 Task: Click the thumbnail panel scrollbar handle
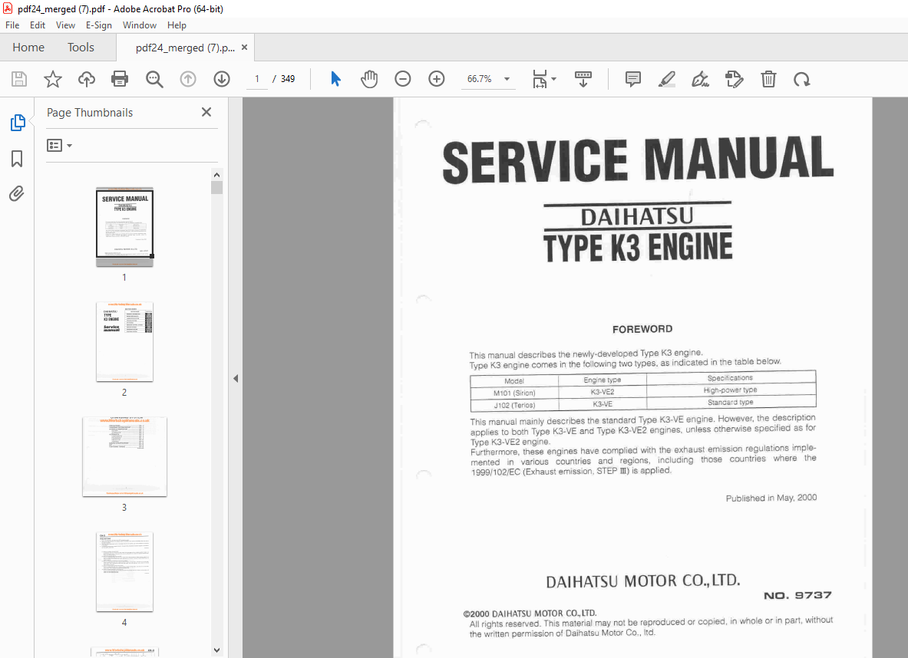(x=217, y=187)
